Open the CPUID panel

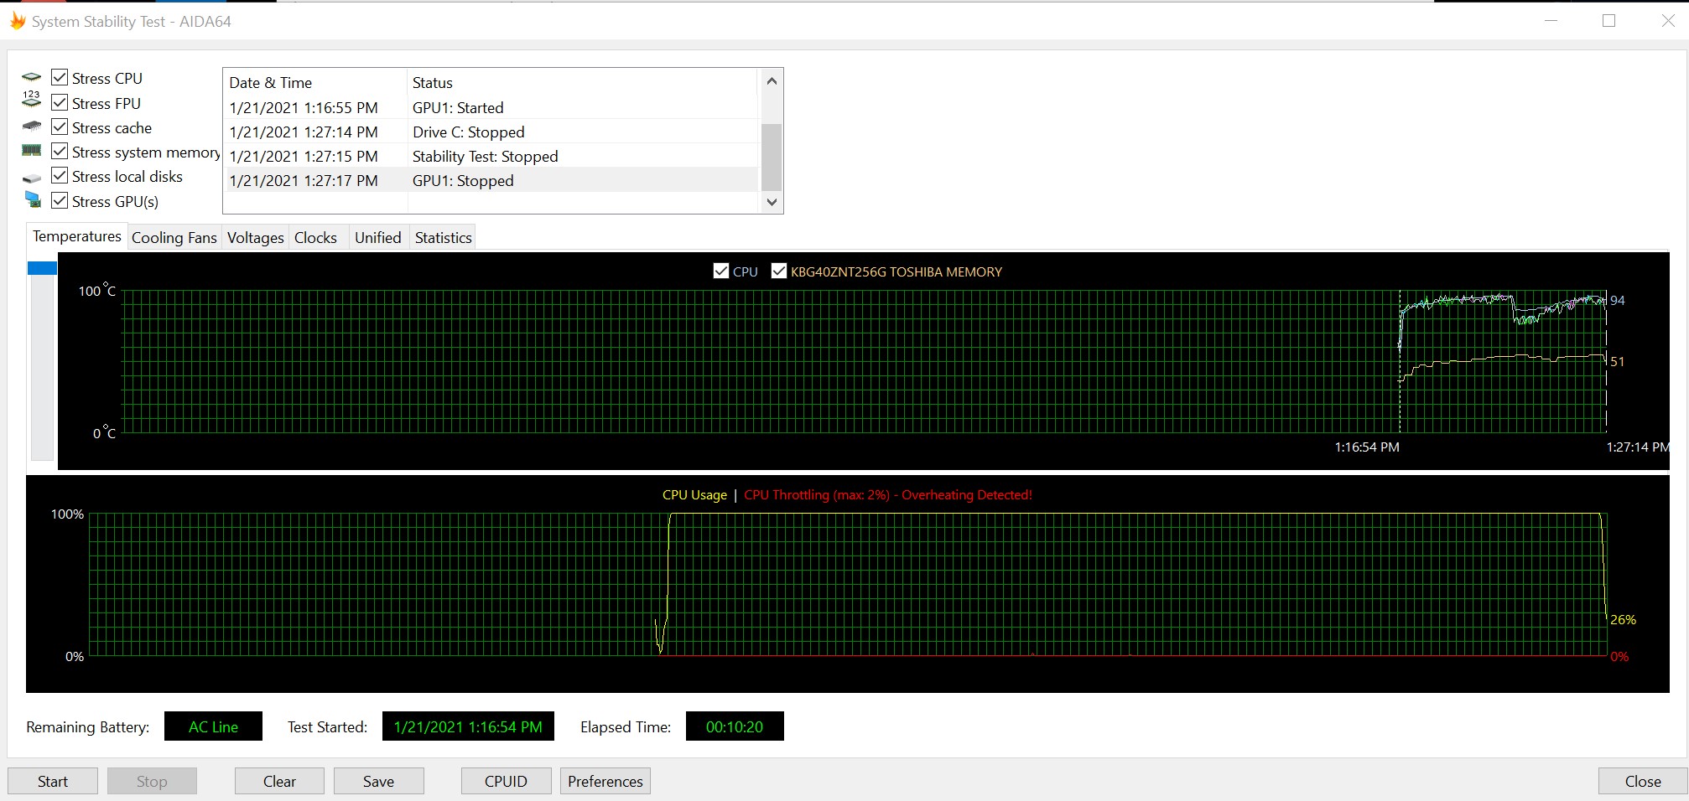pyautogui.click(x=506, y=781)
